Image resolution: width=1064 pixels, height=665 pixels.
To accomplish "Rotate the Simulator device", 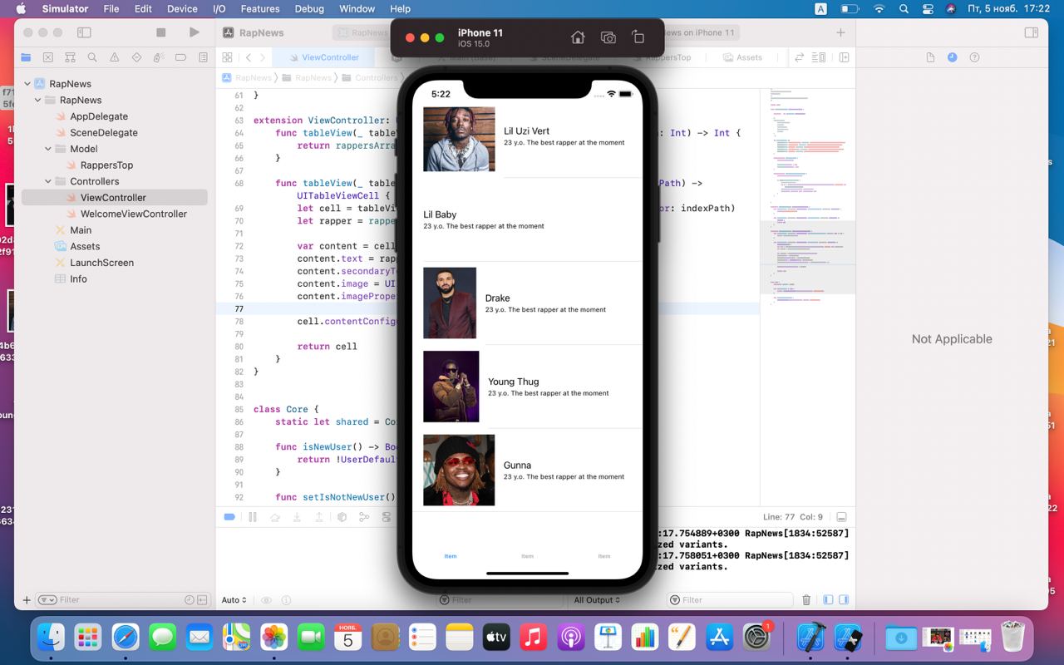I will pyautogui.click(x=638, y=37).
